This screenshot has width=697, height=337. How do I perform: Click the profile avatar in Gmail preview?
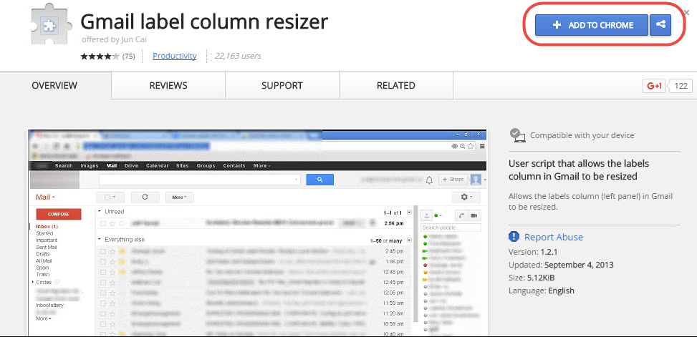[x=476, y=180]
